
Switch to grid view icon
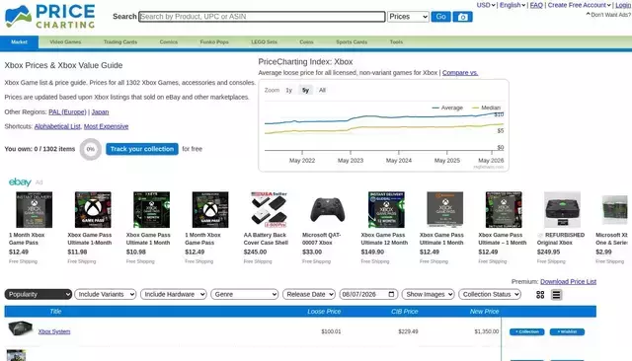click(x=540, y=295)
